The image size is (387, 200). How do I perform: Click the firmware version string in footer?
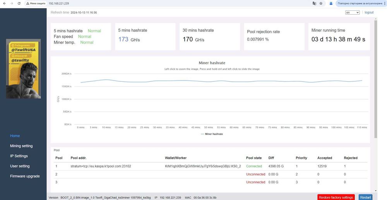(x=106, y=198)
